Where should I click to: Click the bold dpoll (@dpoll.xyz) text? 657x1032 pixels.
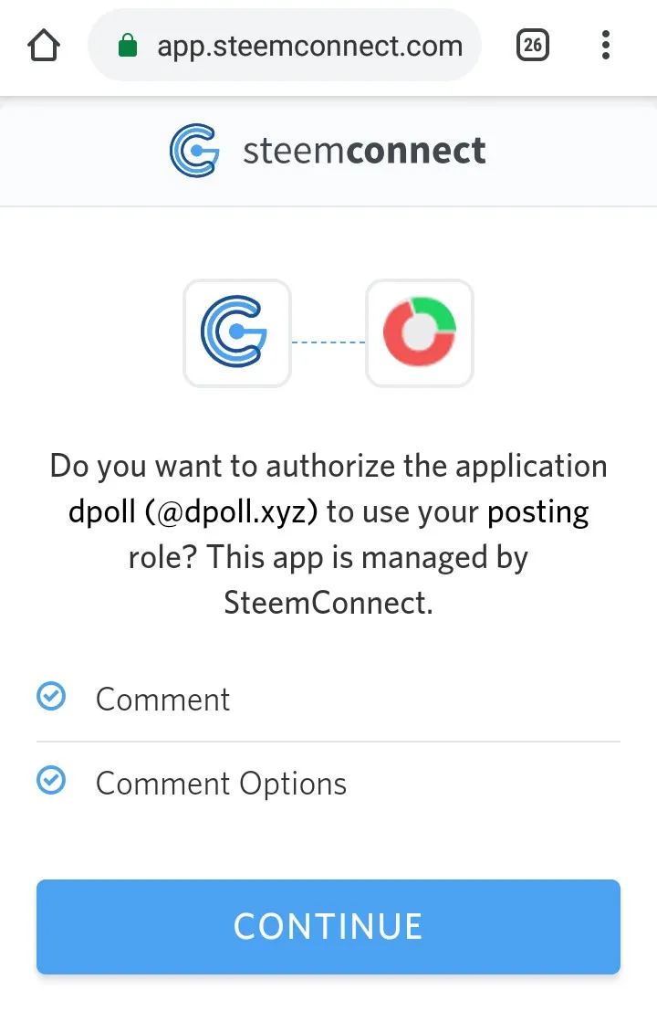193,511
